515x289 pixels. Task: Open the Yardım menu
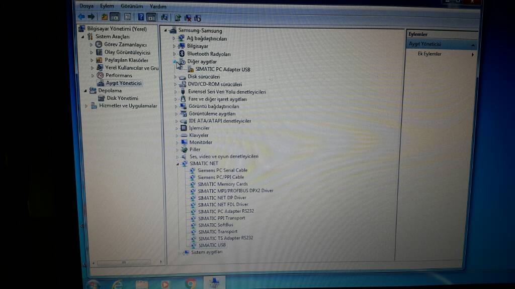tap(158, 6)
